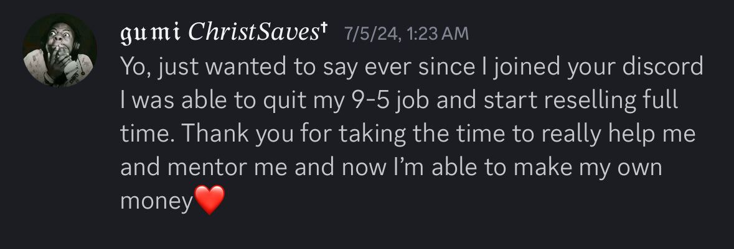
Task: Click the red heart emoji
Action: tap(209, 201)
